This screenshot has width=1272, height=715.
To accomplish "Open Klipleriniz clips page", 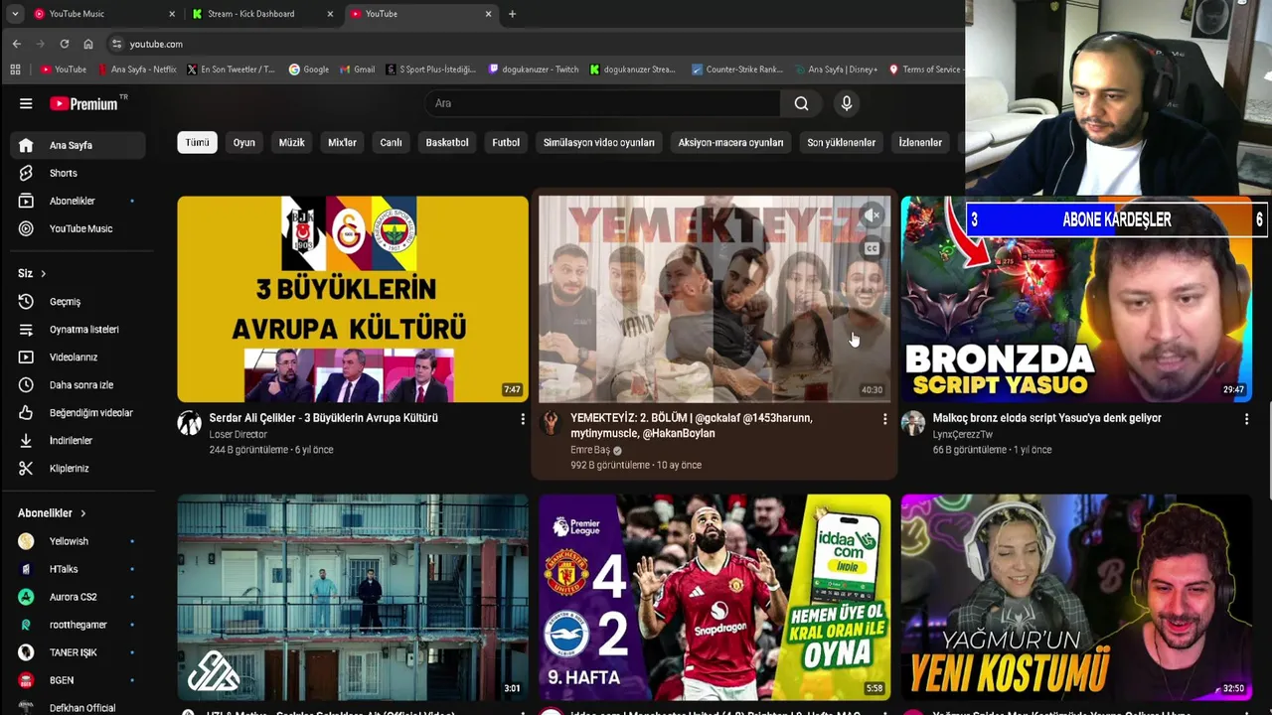I will pos(78,468).
